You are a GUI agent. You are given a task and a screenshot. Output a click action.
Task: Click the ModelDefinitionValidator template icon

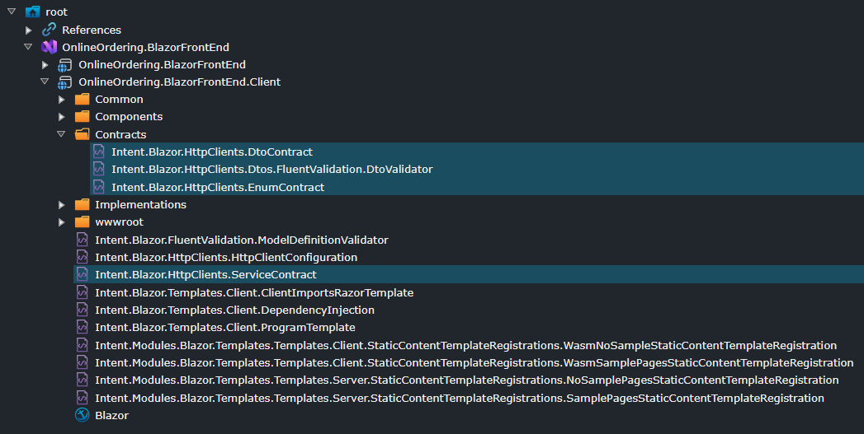point(82,240)
